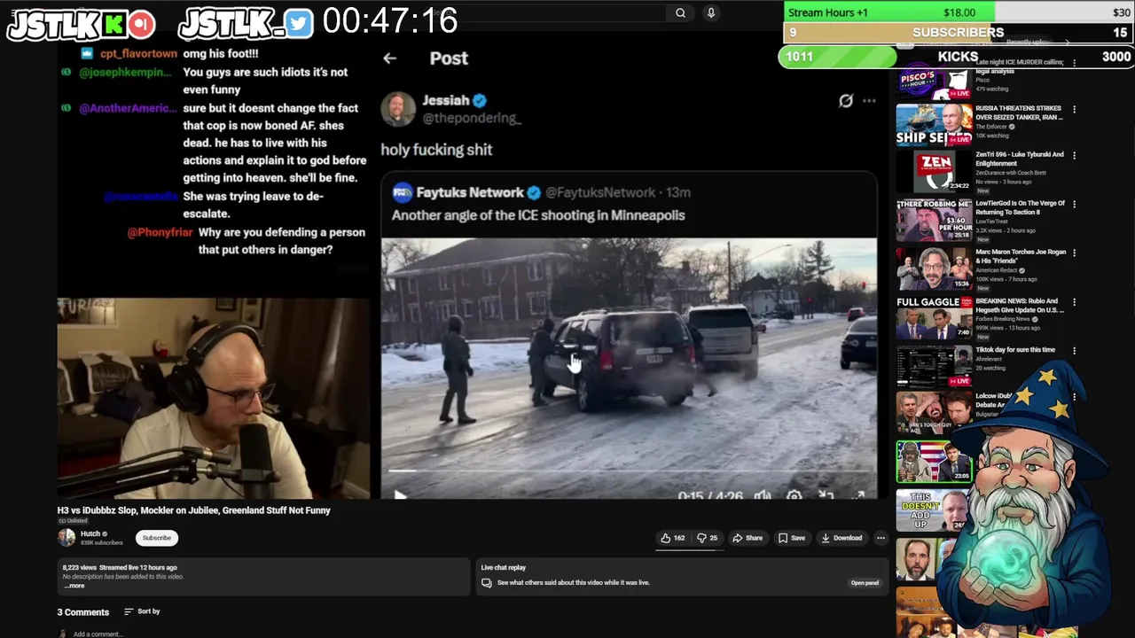Open options for Marc Maron video
Image resolution: width=1135 pixels, height=638 pixels.
coord(1074,253)
